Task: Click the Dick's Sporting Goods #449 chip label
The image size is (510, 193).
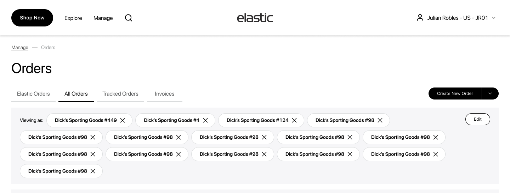Action: click(x=86, y=120)
